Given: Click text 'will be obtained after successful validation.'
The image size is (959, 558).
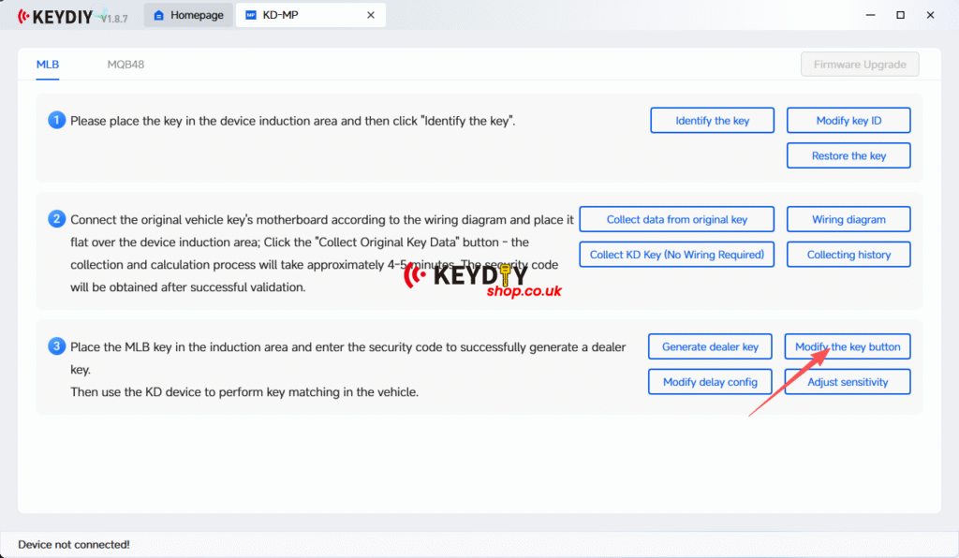Looking at the screenshot, I should 187,286.
